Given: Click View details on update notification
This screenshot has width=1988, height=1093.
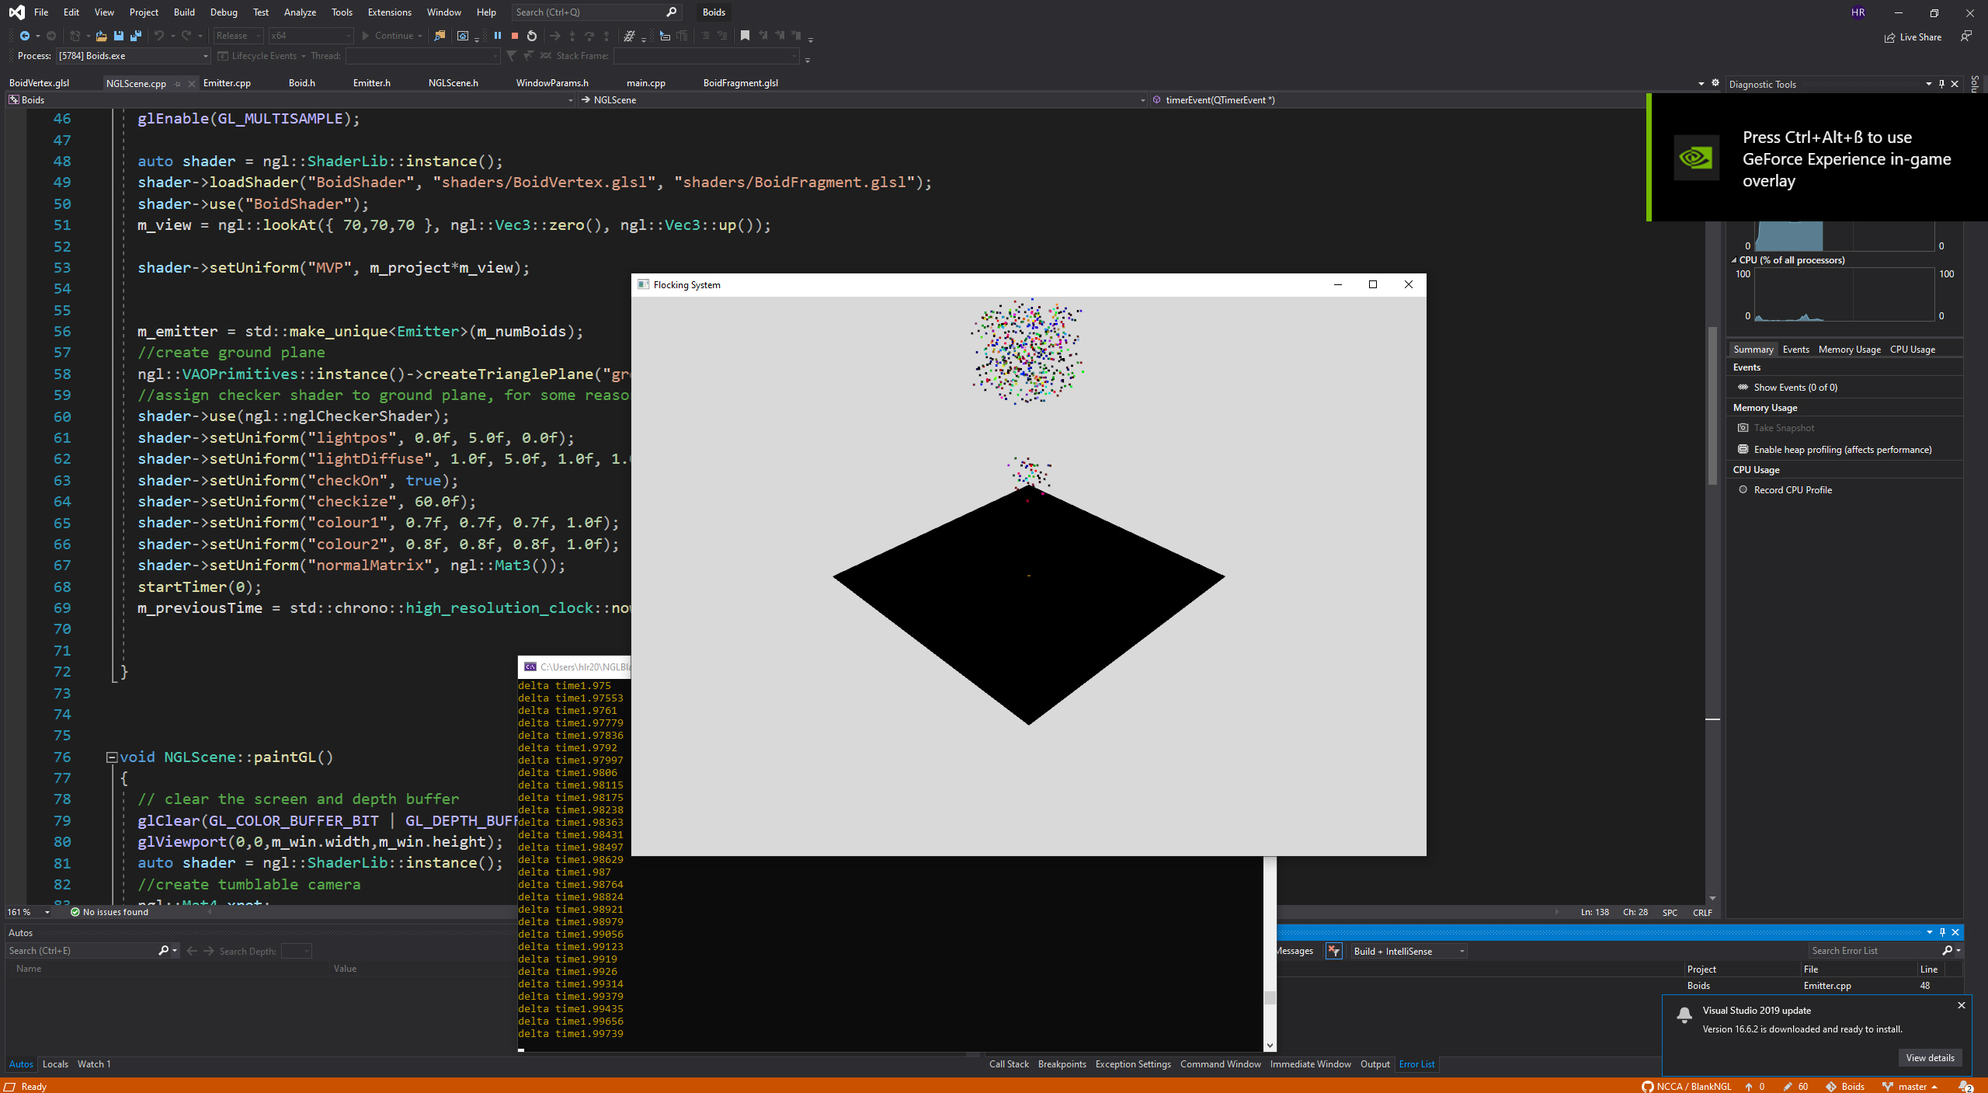Looking at the screenshot, I should (x=1930, y=1057).
